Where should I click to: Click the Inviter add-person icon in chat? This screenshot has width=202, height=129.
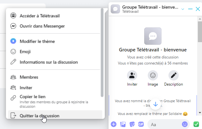pyautogui.click(x=132, y=75)
